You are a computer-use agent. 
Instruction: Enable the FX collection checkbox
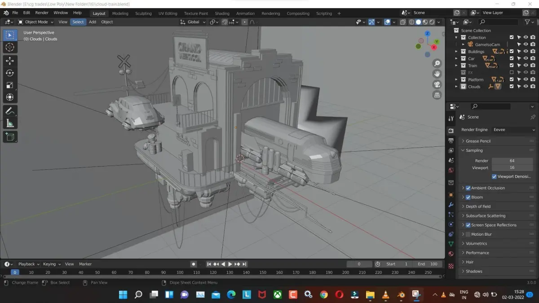[x=512, y=72]
